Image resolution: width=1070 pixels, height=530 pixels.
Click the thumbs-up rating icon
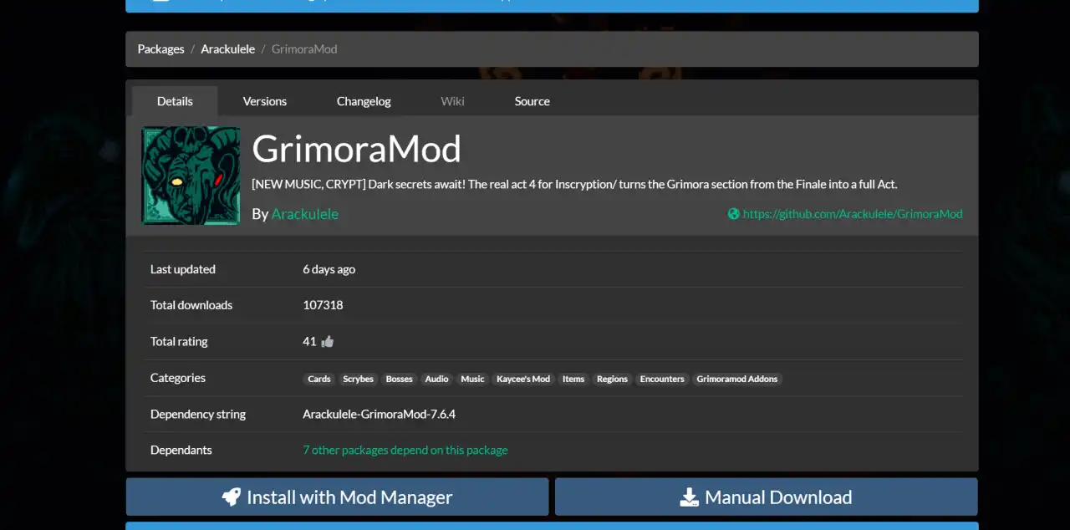[327, 341]
